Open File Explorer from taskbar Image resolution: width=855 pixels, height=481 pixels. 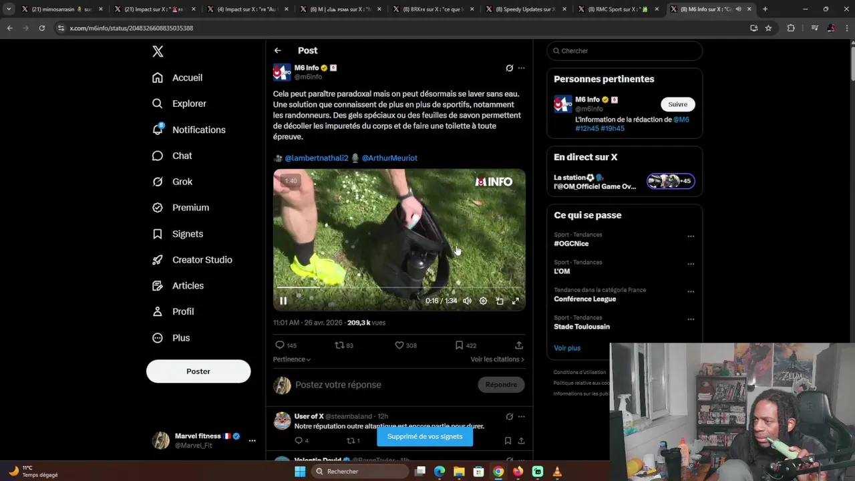point(459,472)
